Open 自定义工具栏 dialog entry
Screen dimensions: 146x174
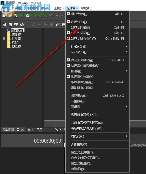(98, 152)
